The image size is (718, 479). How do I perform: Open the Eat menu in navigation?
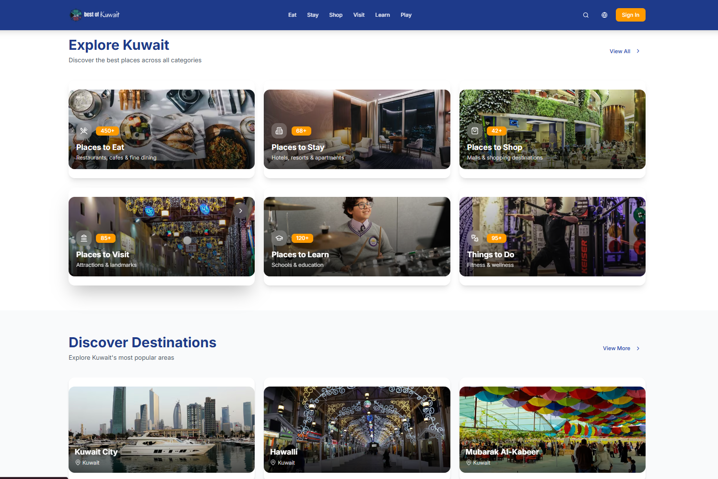point(292,15)
